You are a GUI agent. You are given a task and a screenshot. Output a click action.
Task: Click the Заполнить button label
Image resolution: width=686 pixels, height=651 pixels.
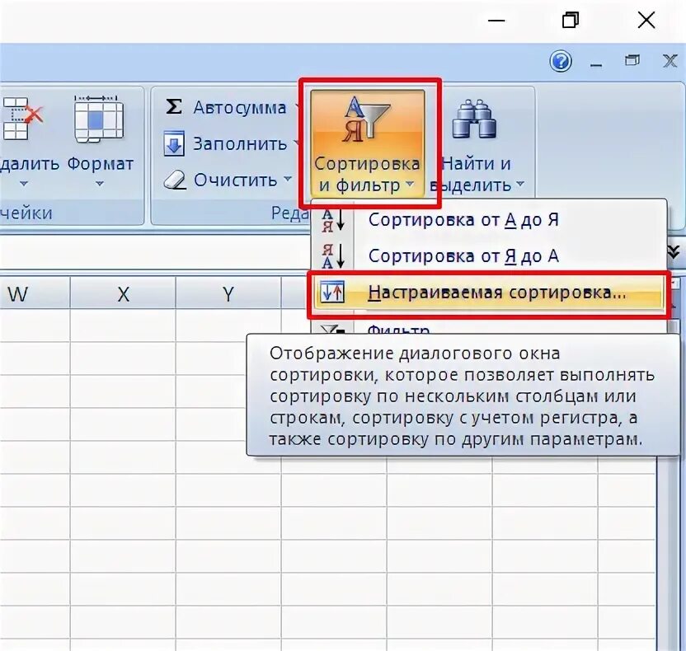240,144
